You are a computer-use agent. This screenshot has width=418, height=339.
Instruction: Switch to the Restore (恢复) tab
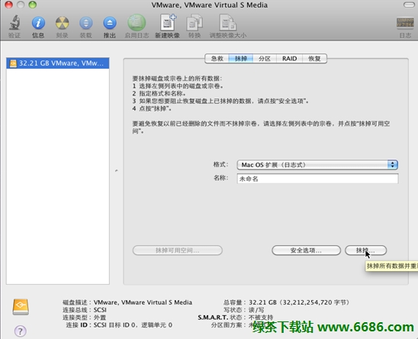pyautogui.click(x=314, y=59)
